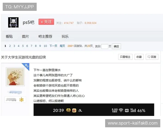Jump to the 尾页 last page
Screen dimensions: 163x130
coord(62,46)
